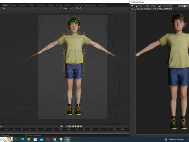Open the View mode dropdown in Render window
This screenshot has width=189, height=142.
click(x=139, y=6)
